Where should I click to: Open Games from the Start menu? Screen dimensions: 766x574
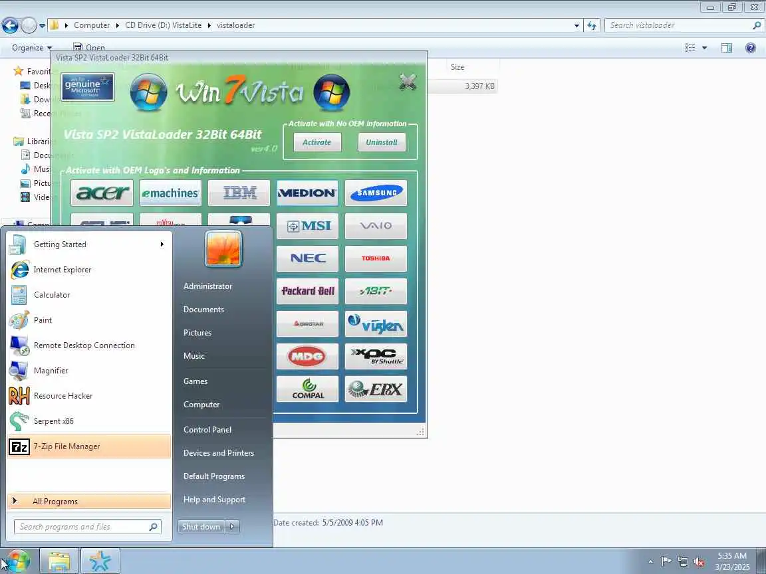195,381
